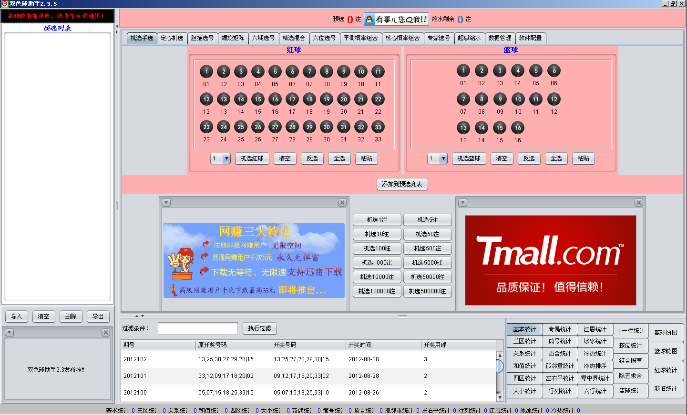
Task: Sort by 开奖时间 column header
Action: click(384, 345)
